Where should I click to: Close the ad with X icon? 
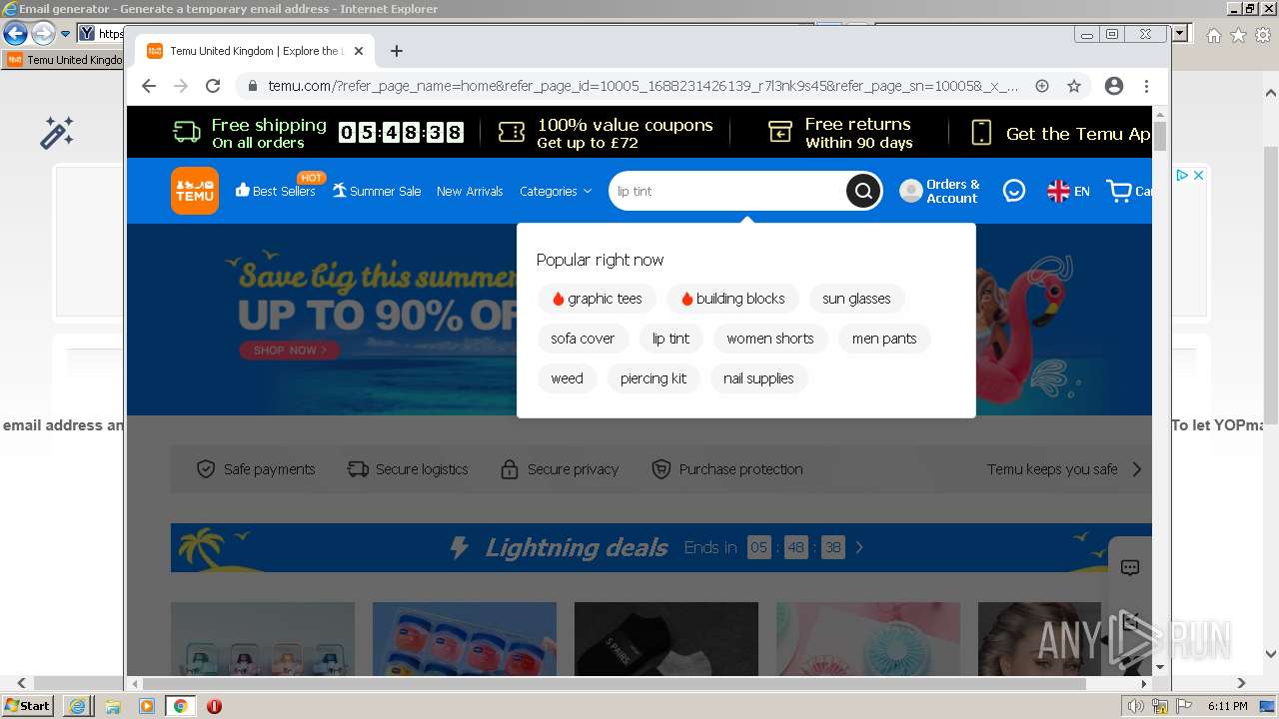(x=1198, y=175)
